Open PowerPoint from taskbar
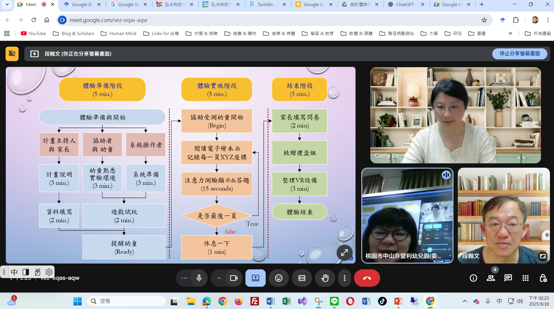554x309 pixels. click(398, 301)
